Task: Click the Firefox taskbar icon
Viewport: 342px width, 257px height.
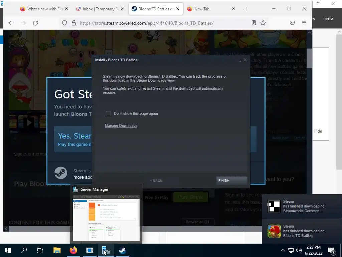Action: (73, 250)
